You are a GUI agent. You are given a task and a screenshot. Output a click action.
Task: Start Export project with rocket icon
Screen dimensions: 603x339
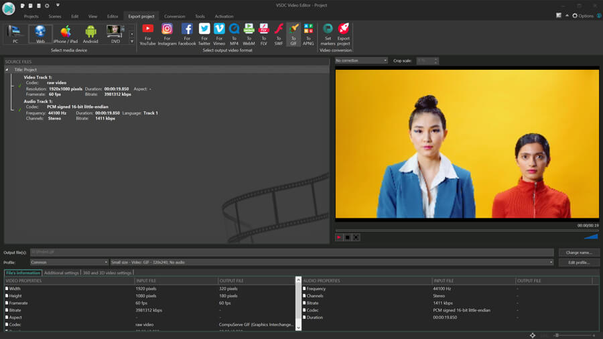coord(344,34)
